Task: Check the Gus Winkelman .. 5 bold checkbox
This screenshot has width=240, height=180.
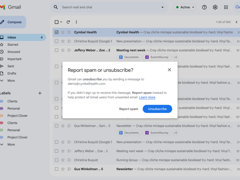Action: point(57,169)
